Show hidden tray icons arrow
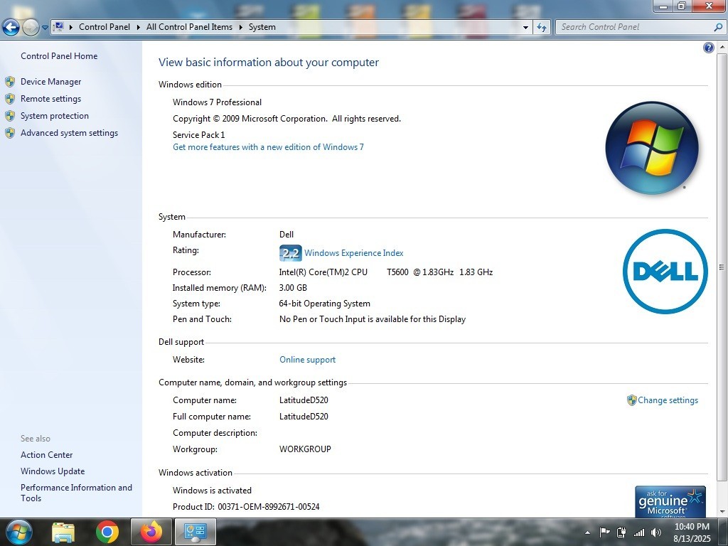The image size is (728, 546). [x=587, y=532]
